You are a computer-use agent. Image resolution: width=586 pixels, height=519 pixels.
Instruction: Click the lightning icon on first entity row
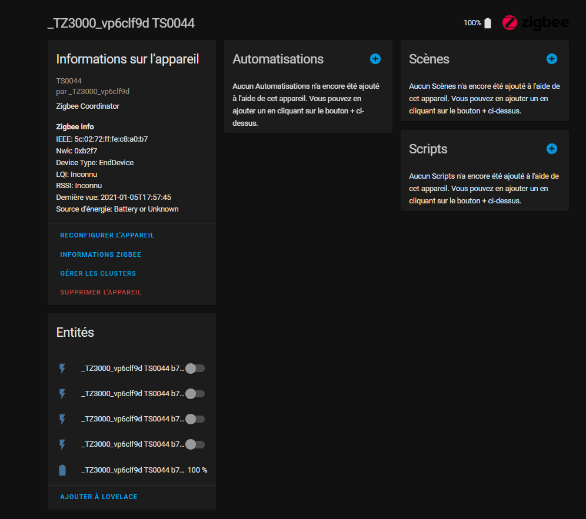pyautogui.click(x=62, y=369)
